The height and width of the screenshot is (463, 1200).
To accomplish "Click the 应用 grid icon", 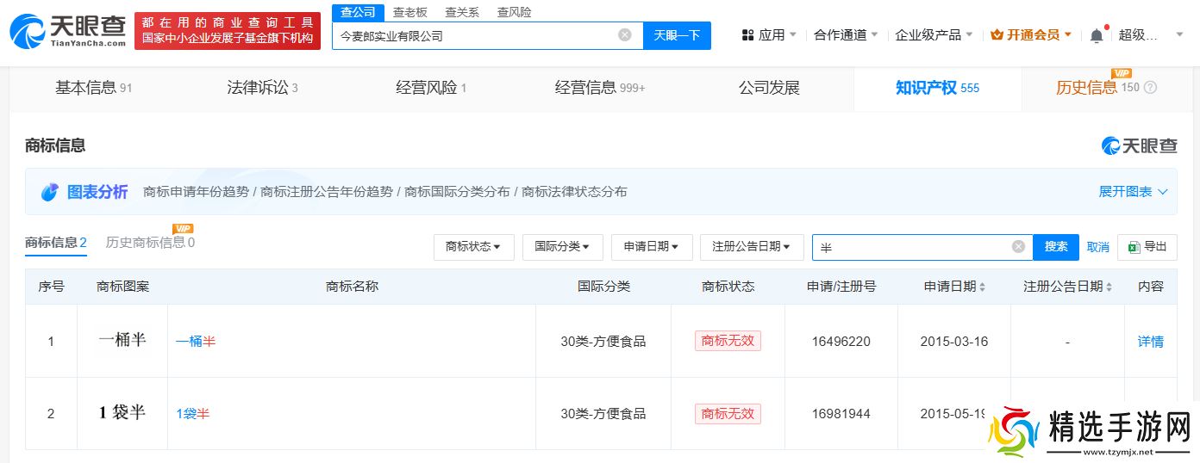I will pos(747,35).
